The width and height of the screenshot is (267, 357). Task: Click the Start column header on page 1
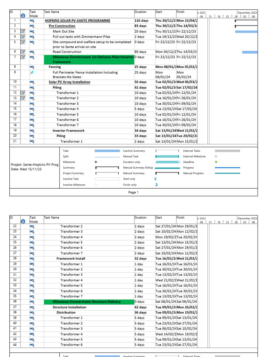tap(159, 12)
